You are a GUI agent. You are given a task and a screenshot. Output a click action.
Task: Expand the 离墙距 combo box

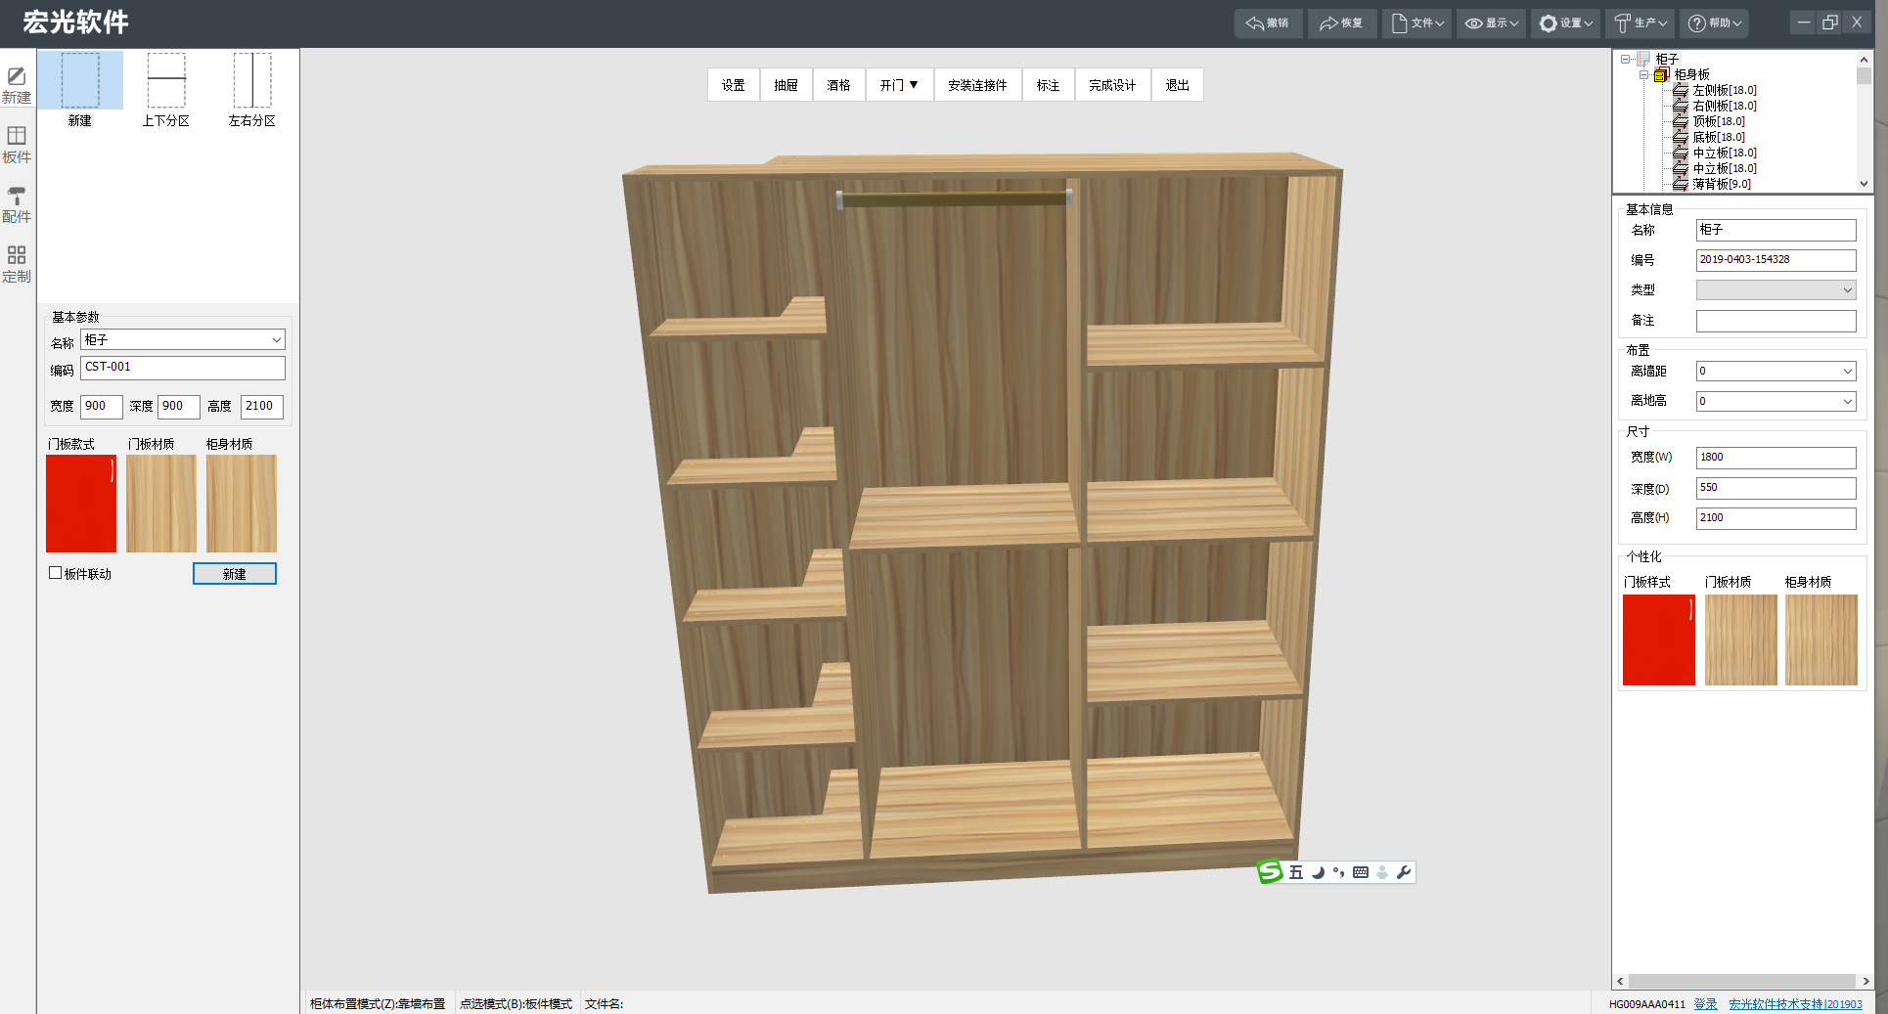1776,372
